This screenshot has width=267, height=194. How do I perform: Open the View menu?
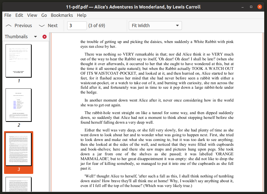click(x=32, y=15)
